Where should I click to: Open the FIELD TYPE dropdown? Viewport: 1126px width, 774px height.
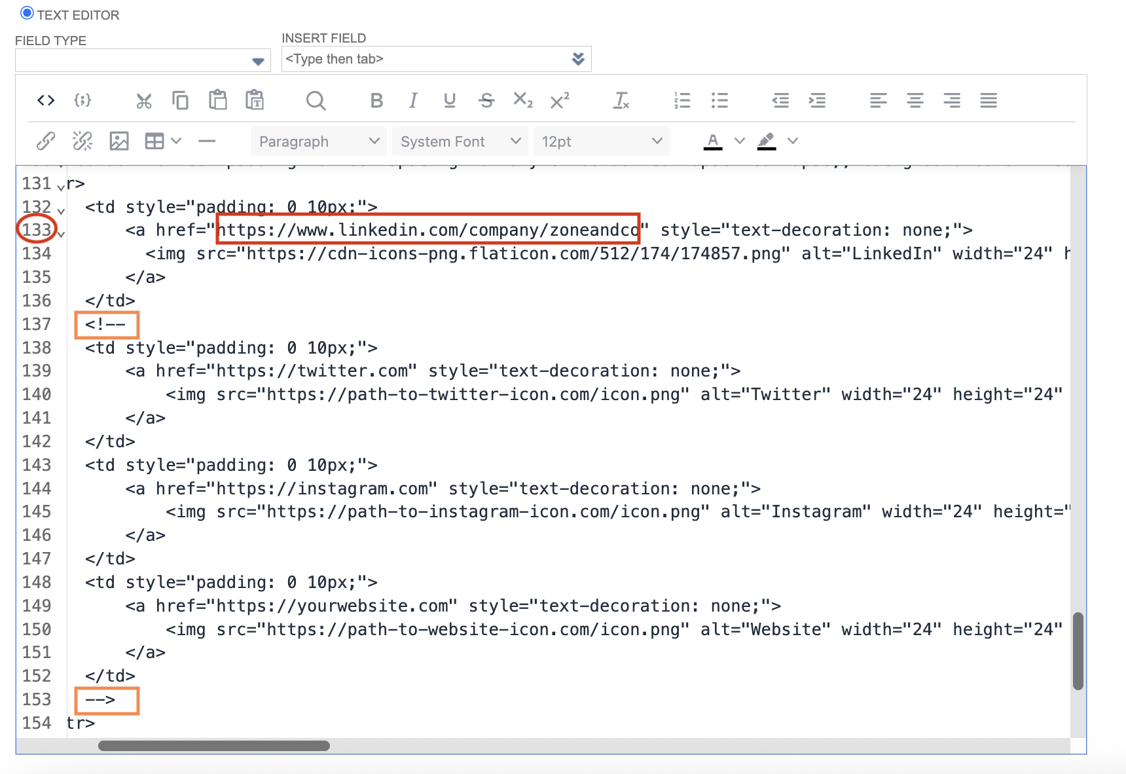pos(143,61)
